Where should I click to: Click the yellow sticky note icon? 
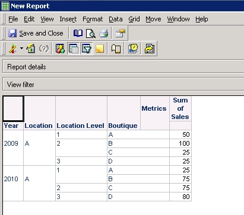click(x=100, y=49)
